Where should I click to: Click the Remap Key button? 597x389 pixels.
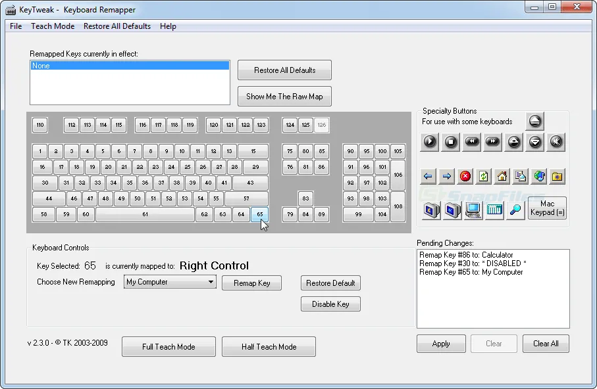(x=251, y=283)
